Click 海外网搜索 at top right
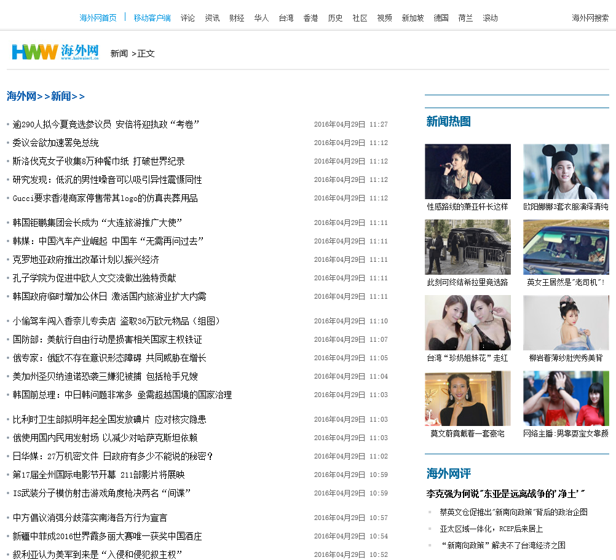The height and width of the screenshot is (560, 616). coord(590,18)
